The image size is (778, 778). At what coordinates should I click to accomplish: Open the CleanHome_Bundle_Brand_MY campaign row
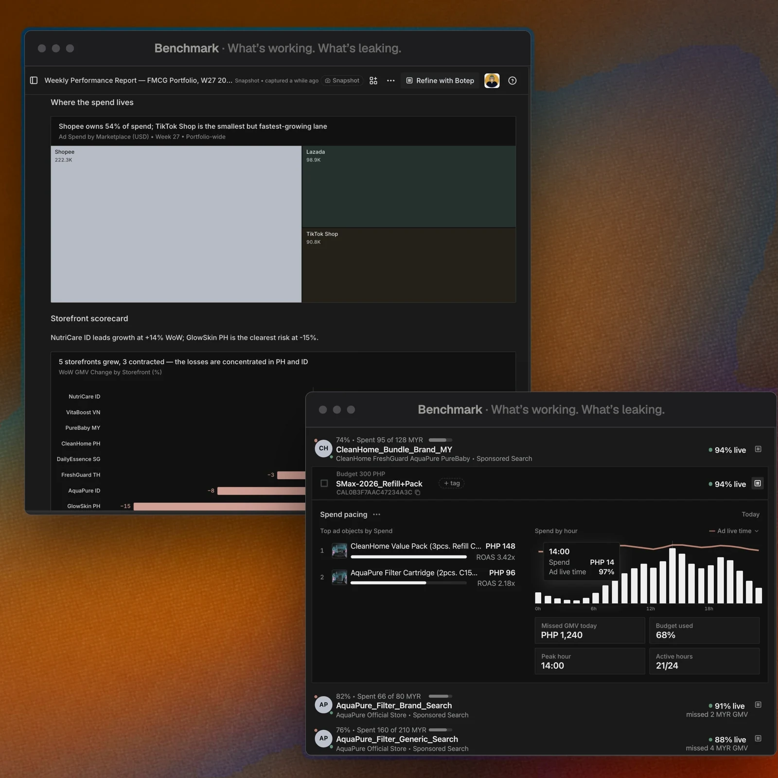(540, 449)
